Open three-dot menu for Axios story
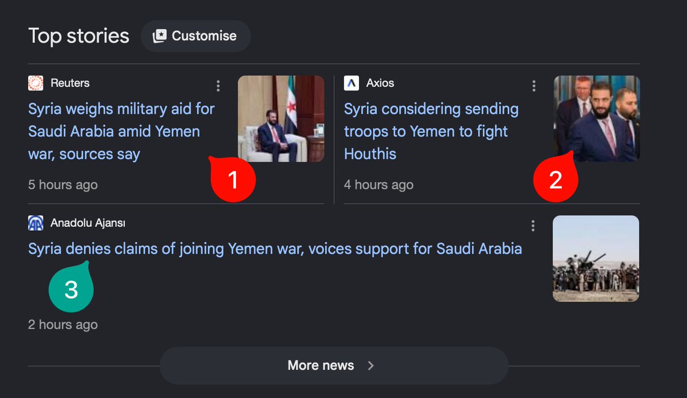687x398 pixels. tap(534, 86)
